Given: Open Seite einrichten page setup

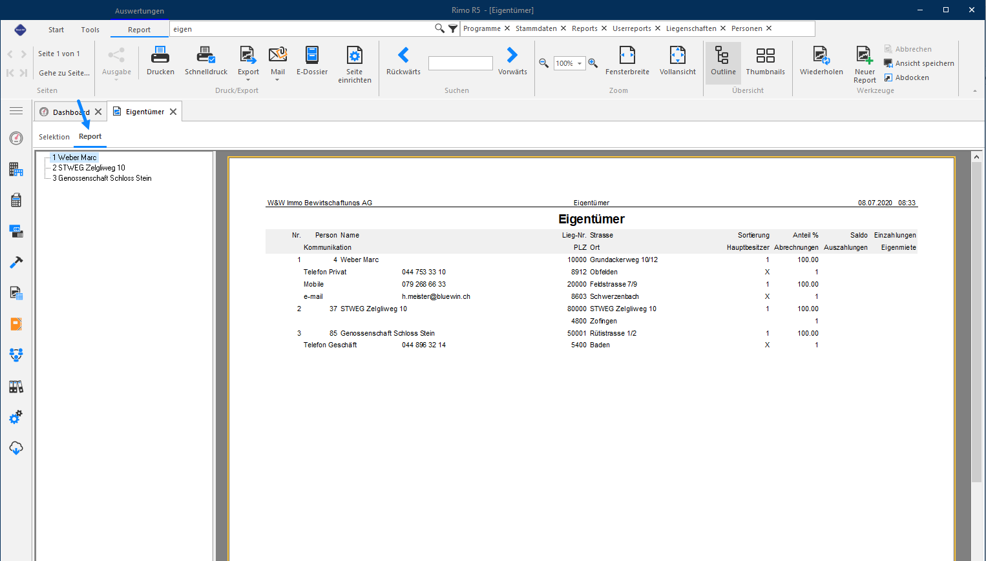Looking at the screenshot, I should click(x=355, y=65).
